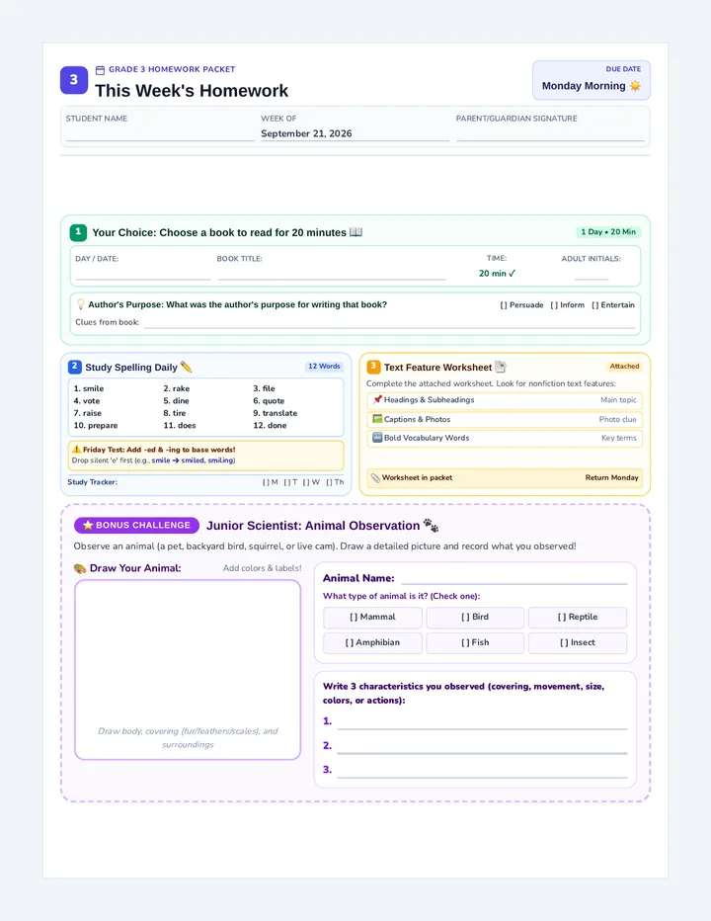
Task: Click the blue grade 3 badge icon
Action: click(74, 80)
